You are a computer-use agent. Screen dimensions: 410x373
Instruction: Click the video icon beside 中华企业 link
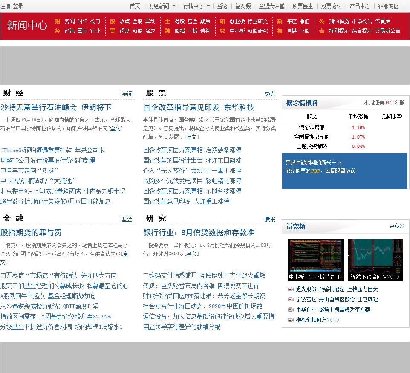291,310
